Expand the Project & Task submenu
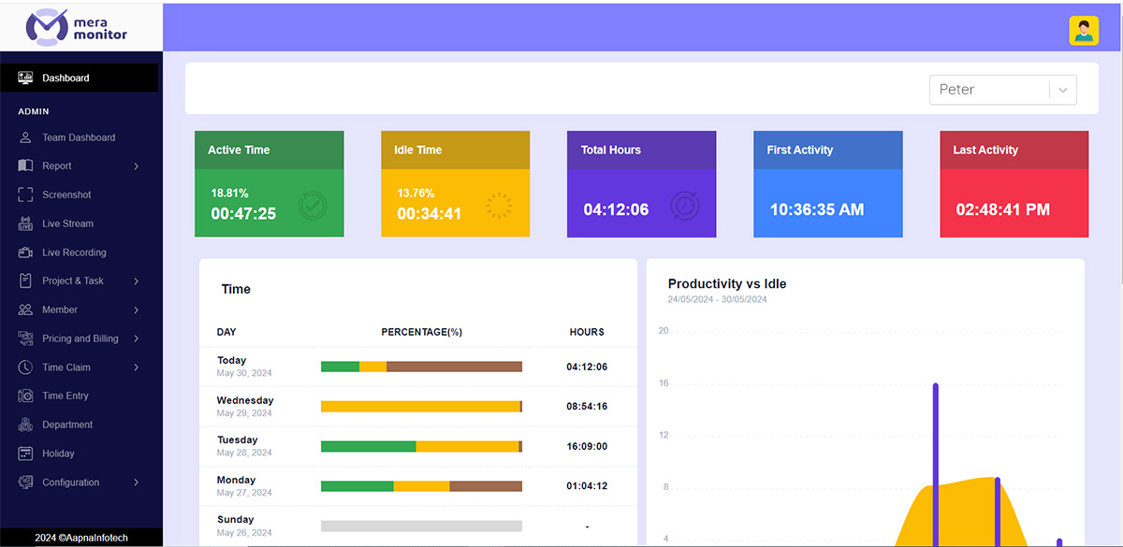 coord(136,281)
